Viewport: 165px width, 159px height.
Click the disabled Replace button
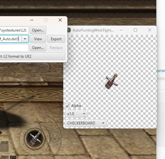click(x=56, y=48)
